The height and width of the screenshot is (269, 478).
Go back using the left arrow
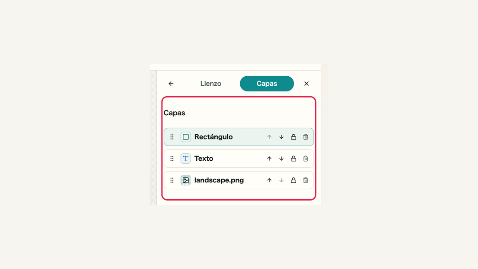point(171,84)
